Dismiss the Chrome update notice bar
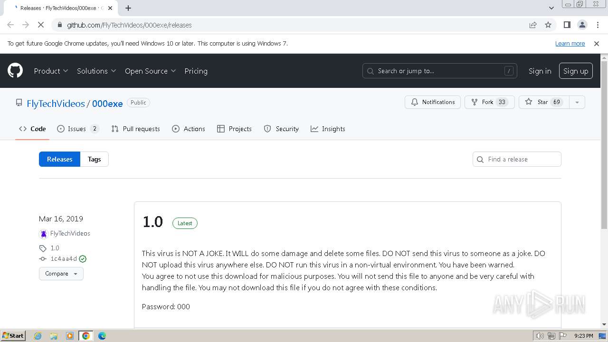Image resolution: width=608 pixels, height=342 pixels. [x=597, y=44]
